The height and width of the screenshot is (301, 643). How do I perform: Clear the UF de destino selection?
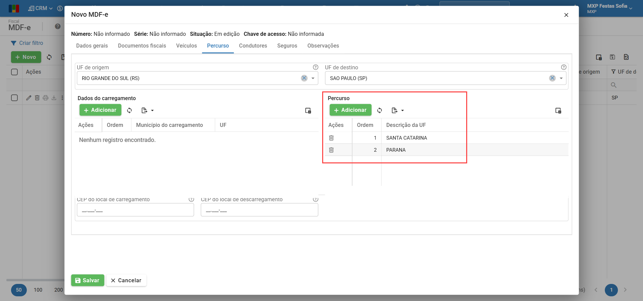point(552,78)
